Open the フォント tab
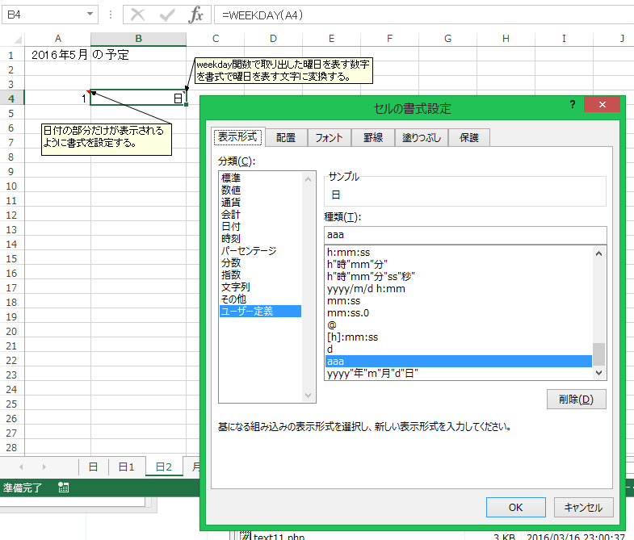Screen dimensions: 634x540 (x=329, y=138)
